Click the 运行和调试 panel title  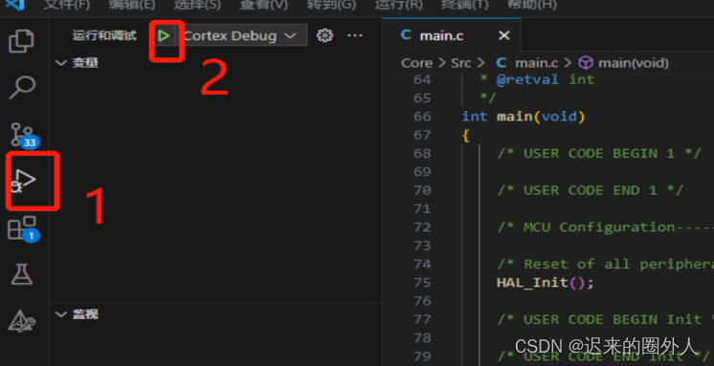point(104,35)
